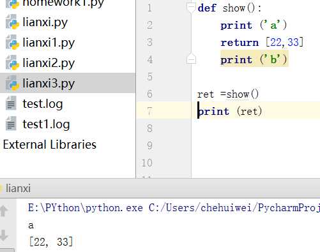320x252 pixels.
Task: Click down arrow in run console toolbar
Action: tap(4, 235)
